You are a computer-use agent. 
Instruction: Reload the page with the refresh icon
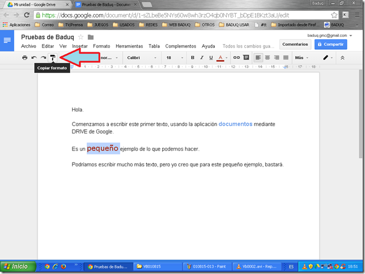(x=27, y=15)
